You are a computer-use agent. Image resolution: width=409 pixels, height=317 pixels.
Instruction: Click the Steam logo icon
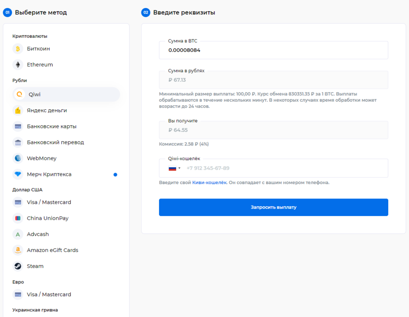pos(18,266)
